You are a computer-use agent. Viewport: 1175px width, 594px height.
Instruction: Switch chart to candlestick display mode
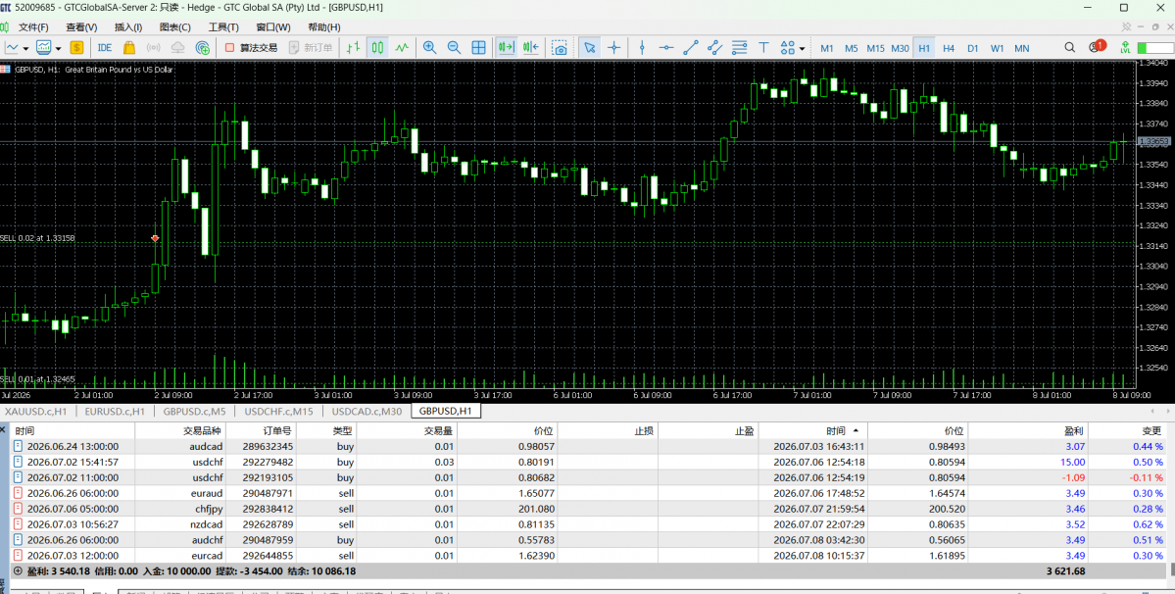click(x=377, y=48)
